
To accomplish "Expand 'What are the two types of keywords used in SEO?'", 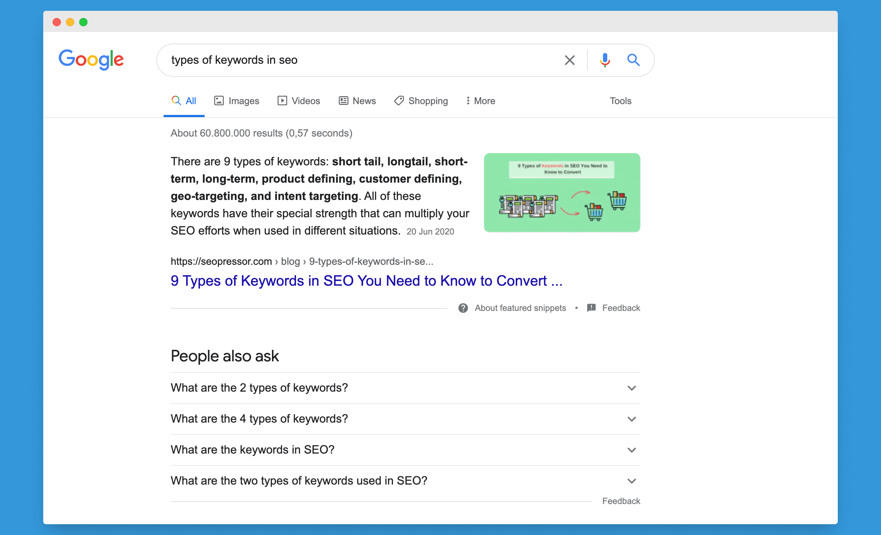I will (405, 481).
